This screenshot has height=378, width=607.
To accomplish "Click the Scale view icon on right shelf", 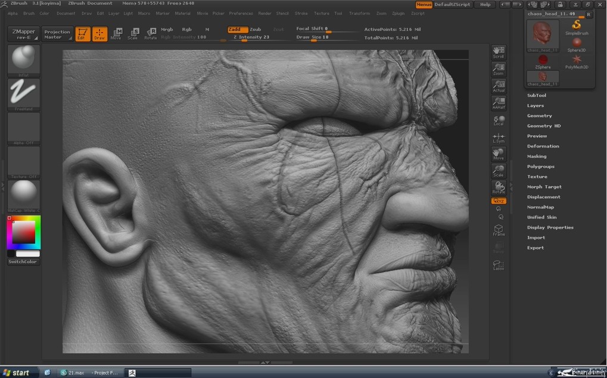I will click(499, 171).
